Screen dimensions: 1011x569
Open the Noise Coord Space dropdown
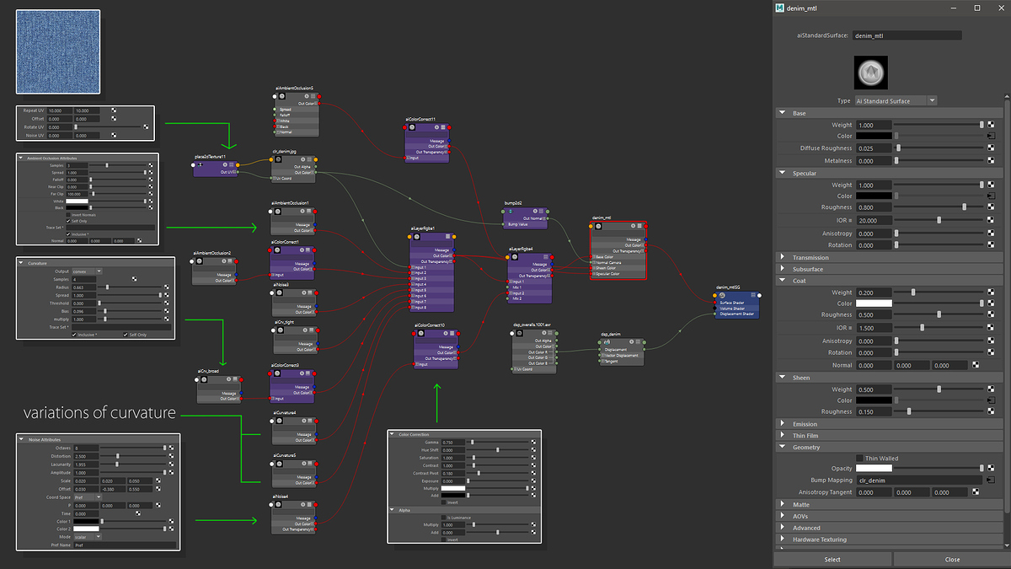(88, 497)
